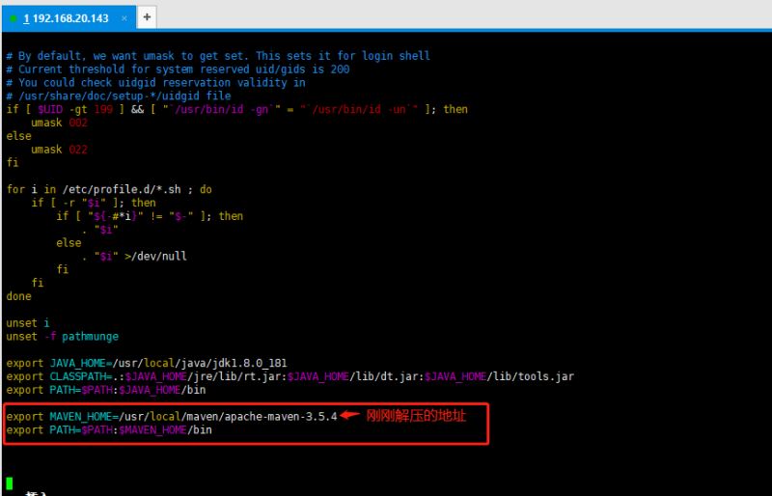Screen dimensions: 772x496
Task: Place cursor on PATH=$PATH:$JAVA_HOME/bin line
Action: (x=105, y=390)
